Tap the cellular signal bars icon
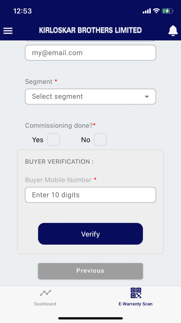The width and height of the screenshot is (181, 323). [147, 11]
